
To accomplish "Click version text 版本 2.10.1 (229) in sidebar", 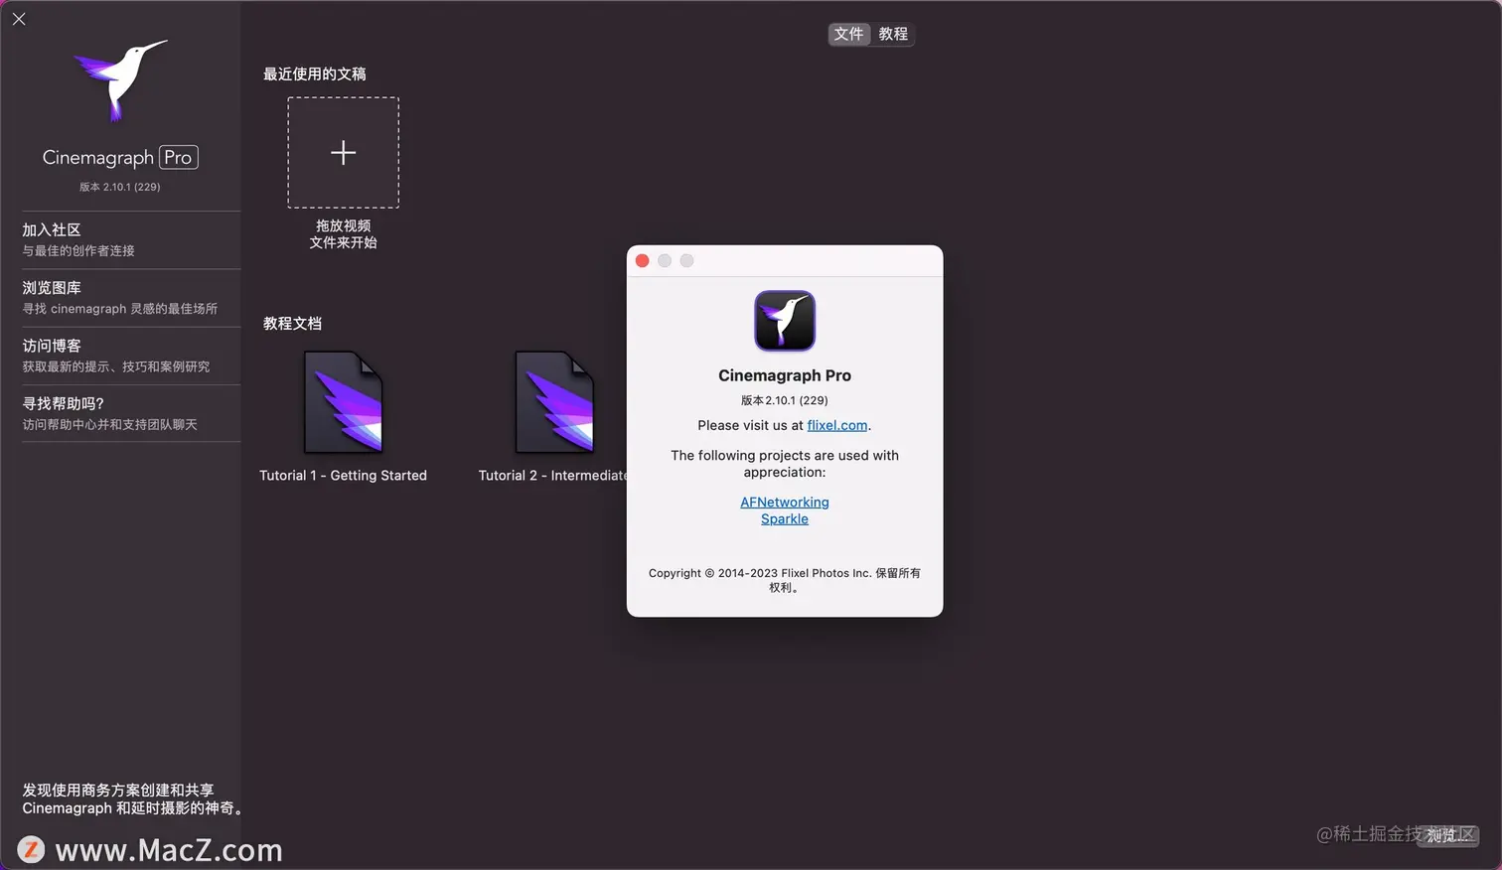I will click(120, 187).
